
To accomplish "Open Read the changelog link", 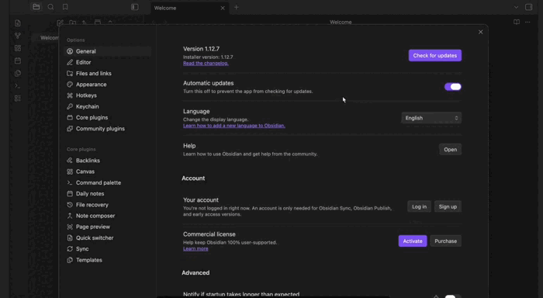I will tap(206, 63).
